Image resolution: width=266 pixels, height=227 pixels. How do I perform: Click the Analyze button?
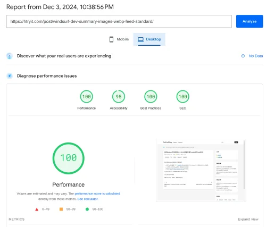click(x=250, y=21)
